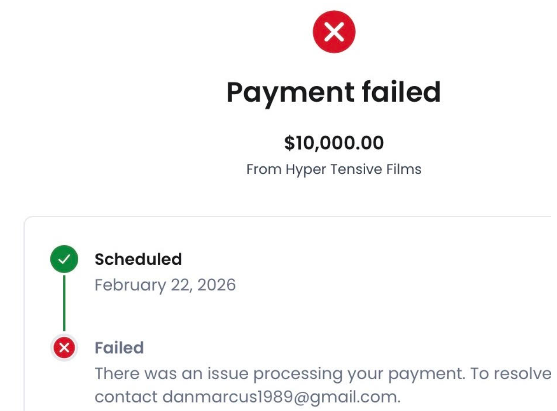Click the large red X failure icon

pyautogui.click(x=334, y=32)
